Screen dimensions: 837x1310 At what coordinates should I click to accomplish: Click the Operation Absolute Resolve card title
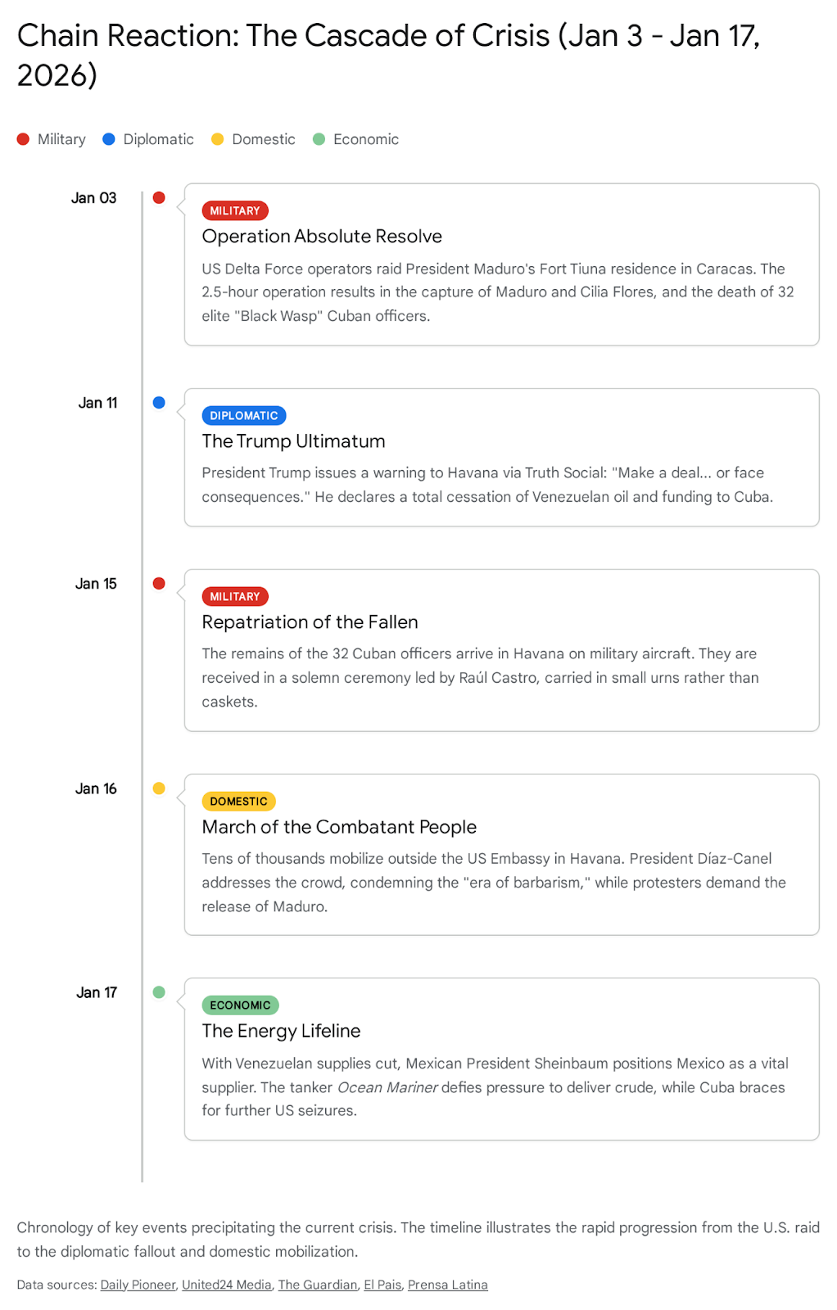coord(322,237)
